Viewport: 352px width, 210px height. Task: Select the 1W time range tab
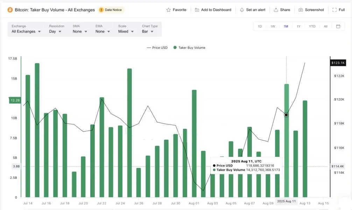[273, 26]
